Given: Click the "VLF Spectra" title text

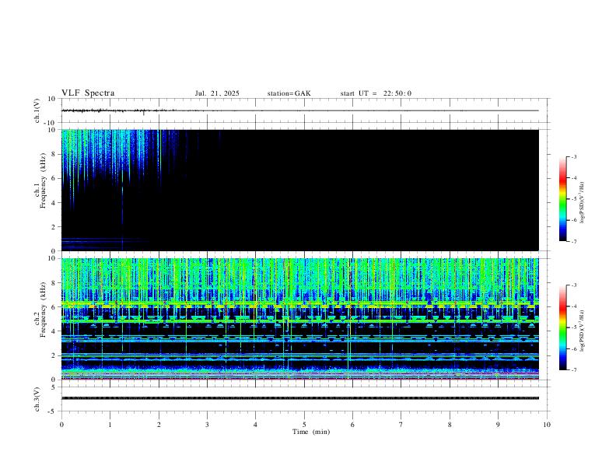Looking at the screenshot, I should coord(88,93).
